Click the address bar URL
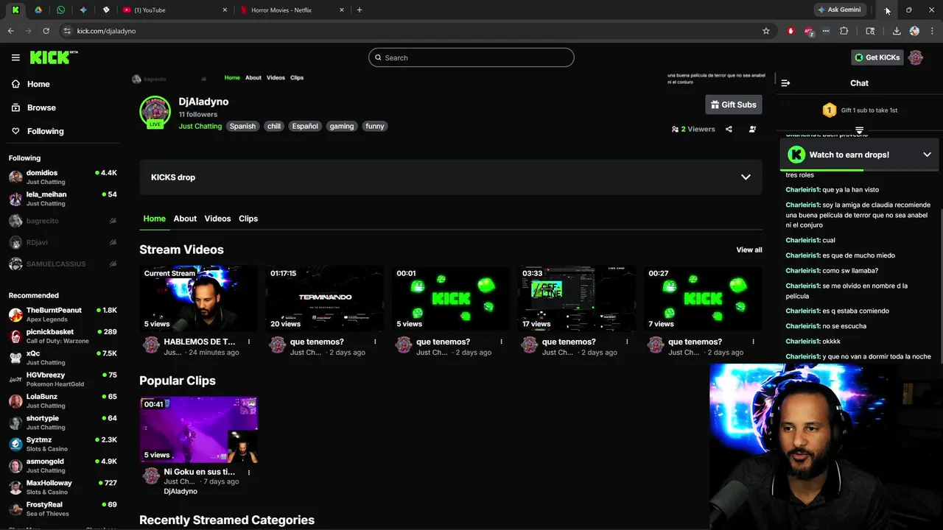The width and height of the screenshot is (943, 530). point(107,31)
